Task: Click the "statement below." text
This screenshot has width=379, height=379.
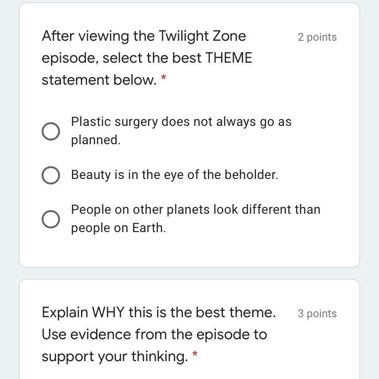Action: (x=99, y=80)
